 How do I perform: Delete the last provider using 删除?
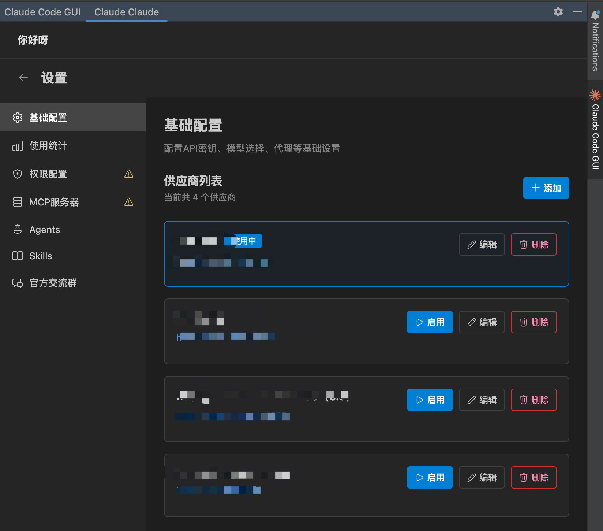(x=533, y=477)
